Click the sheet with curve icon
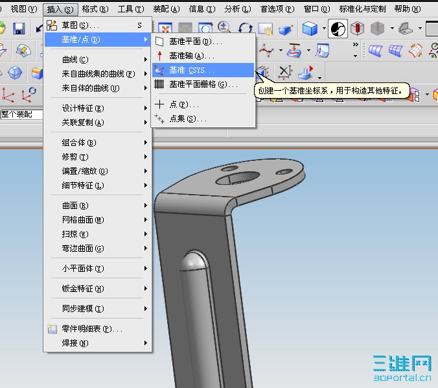438x388 pixels. [323, 51]
